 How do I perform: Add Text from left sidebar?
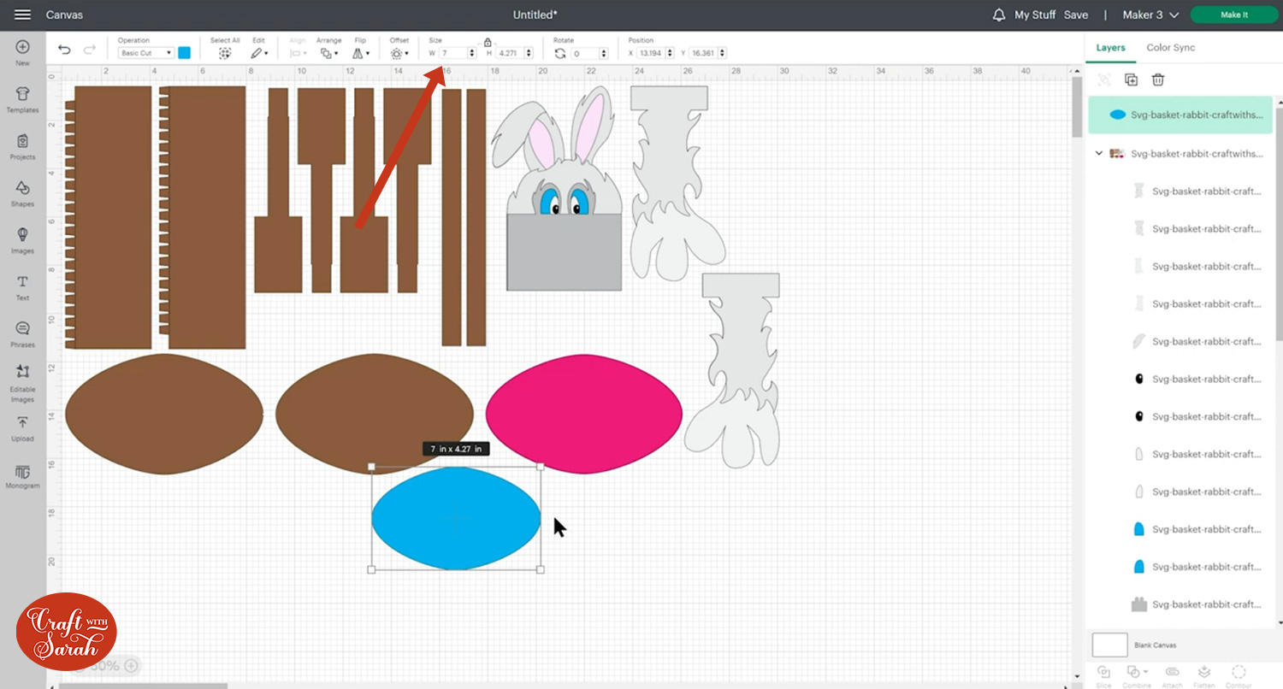click(22, 286)
